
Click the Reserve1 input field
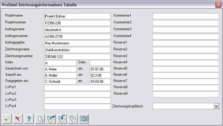click(x=186, y=43)
